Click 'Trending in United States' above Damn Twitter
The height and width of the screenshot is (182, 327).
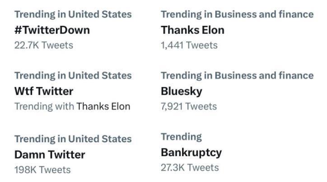point(73,139)
